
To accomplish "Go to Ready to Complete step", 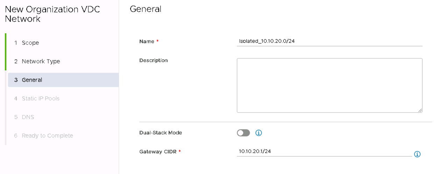I will pos(47,136).
